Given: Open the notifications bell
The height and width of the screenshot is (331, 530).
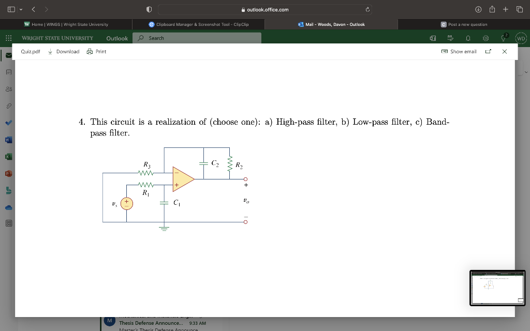Looking at the screenshot, I should pyautogui.click(x=467, y=38).
